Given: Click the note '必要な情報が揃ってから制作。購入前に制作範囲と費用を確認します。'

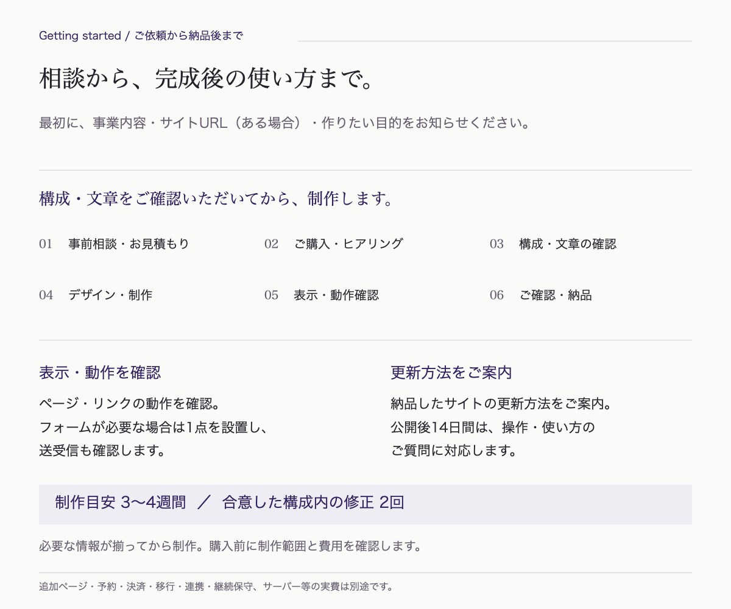Looking at the screenshot, I should (x=230, y=546).
